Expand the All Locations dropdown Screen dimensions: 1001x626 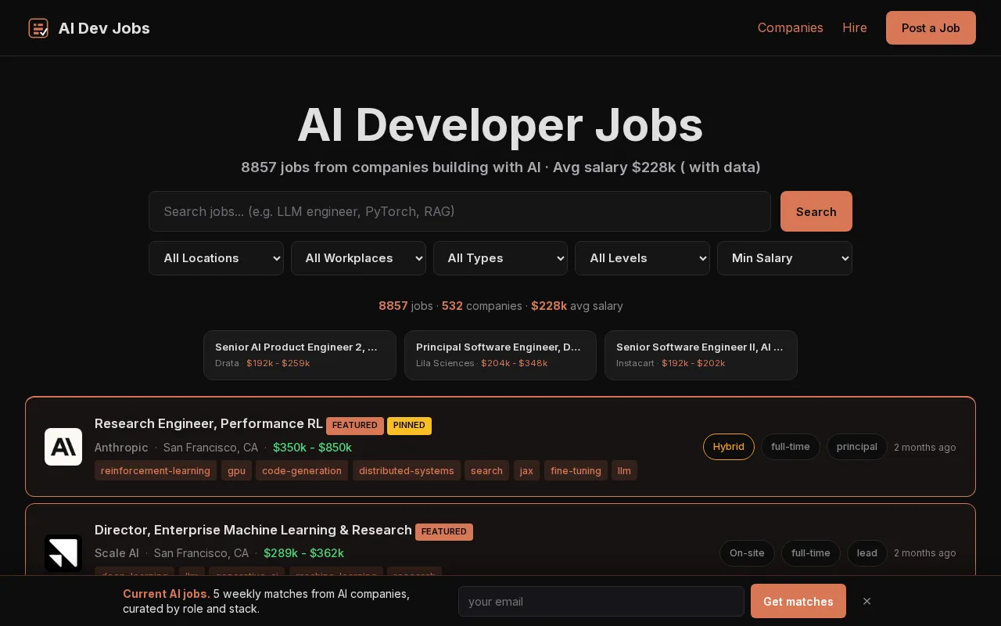point(216,258)
